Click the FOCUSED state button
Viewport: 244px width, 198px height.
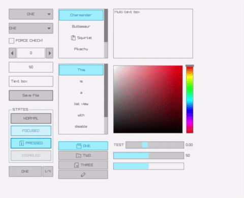31,131
